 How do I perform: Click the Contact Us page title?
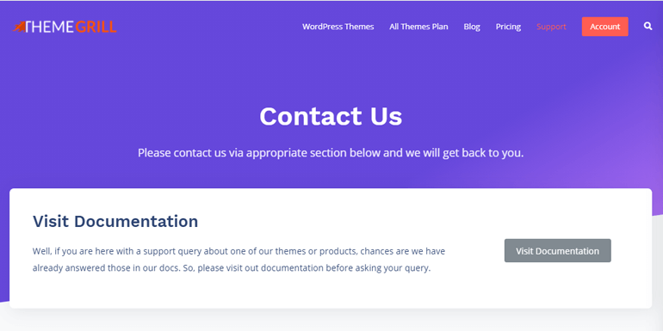point(331,116)
